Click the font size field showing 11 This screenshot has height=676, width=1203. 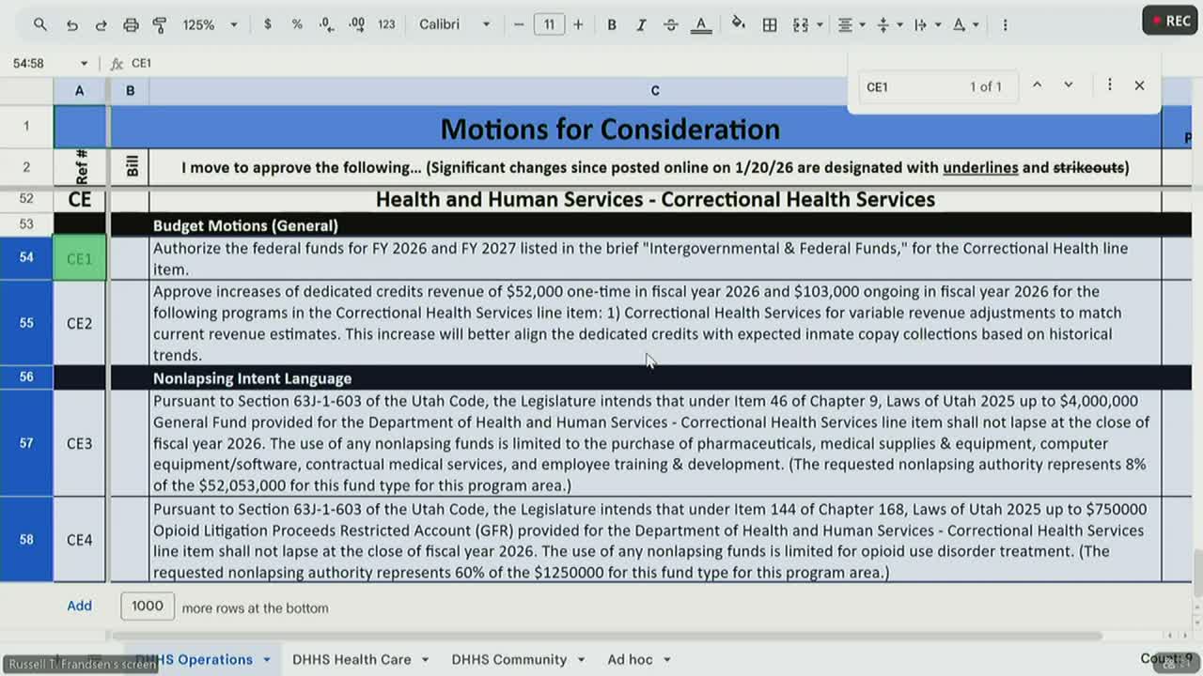[549, 24]
